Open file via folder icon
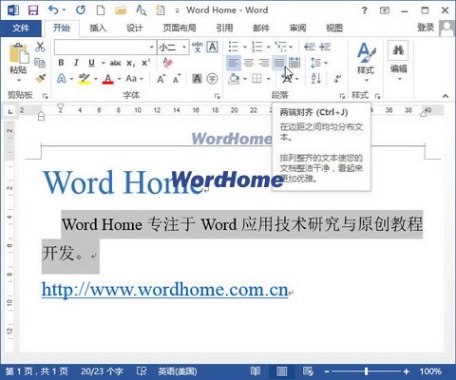Screen dimensions: 456x380 coord(121,10)
